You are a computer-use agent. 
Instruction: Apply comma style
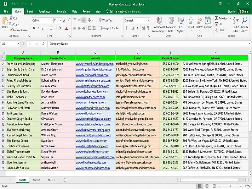click(137, 28)
